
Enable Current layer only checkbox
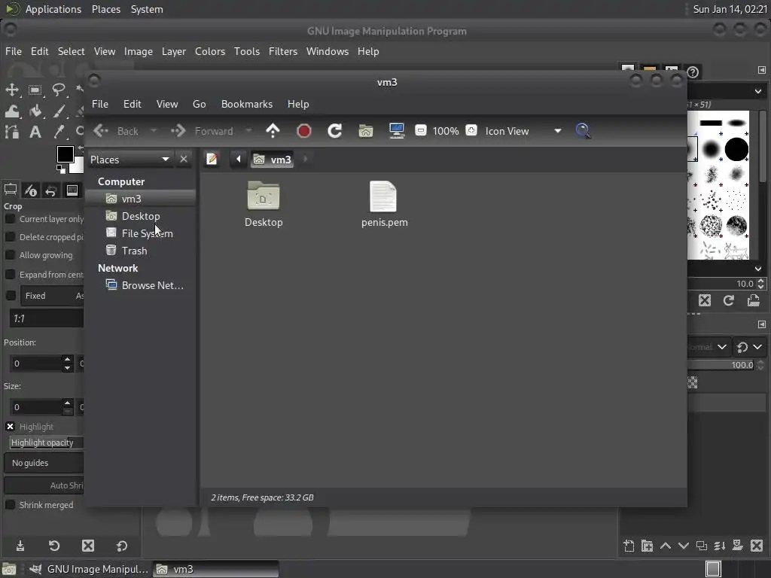[10, 219]
